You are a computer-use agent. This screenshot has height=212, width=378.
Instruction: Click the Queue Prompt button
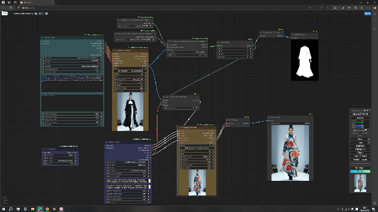[x=360, y=114]
